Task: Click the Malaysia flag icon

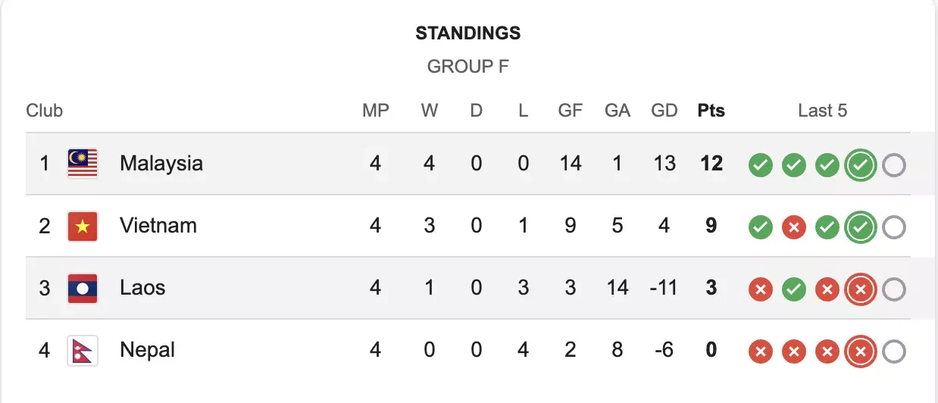Action: pyautogui.click(x=83, y=164)
